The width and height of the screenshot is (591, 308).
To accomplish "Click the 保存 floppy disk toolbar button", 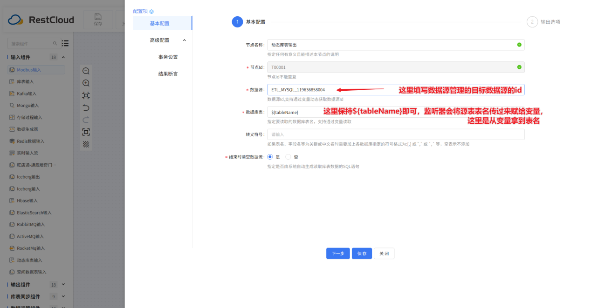I will coord(98,20).
